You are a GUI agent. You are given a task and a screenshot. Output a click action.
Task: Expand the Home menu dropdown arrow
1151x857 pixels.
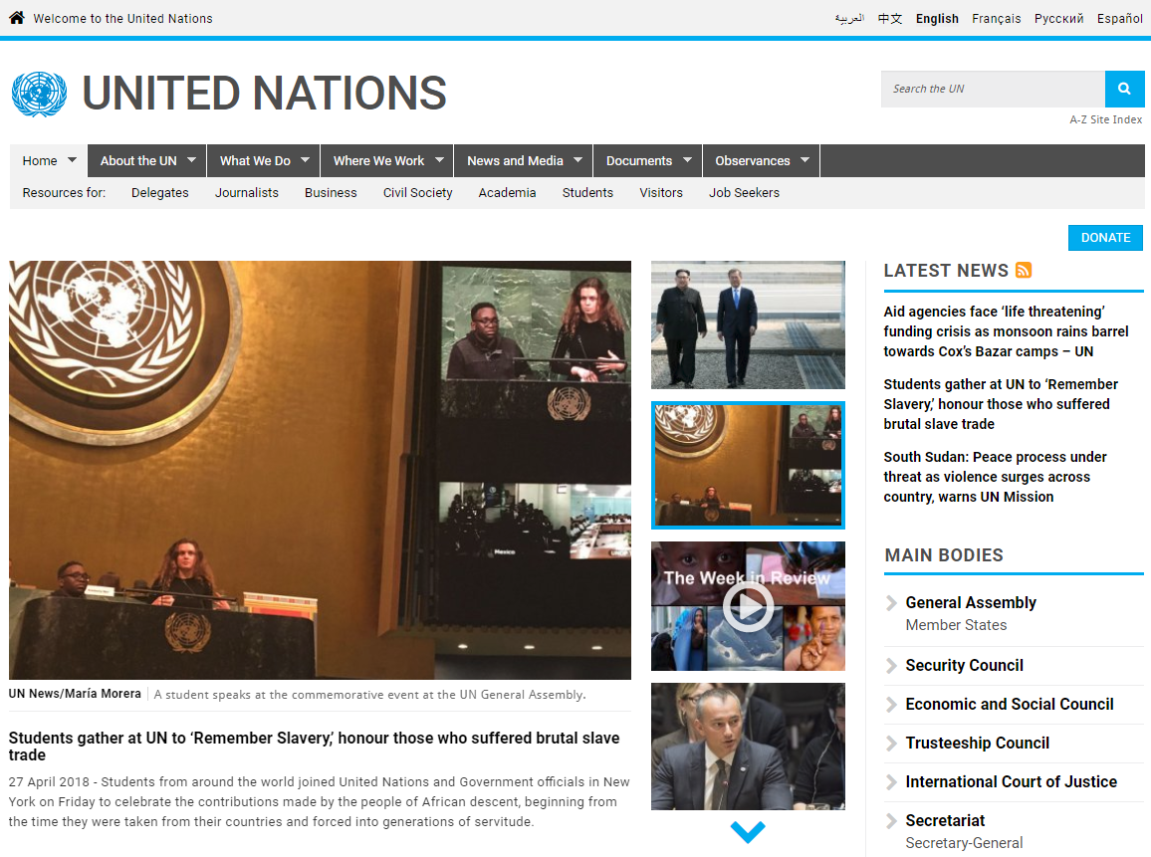[x=72, y=160]
